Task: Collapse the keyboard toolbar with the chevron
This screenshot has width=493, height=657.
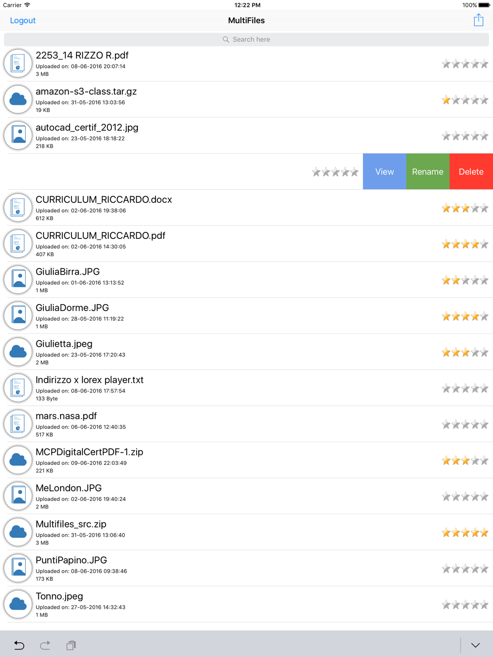Action: 475,645
